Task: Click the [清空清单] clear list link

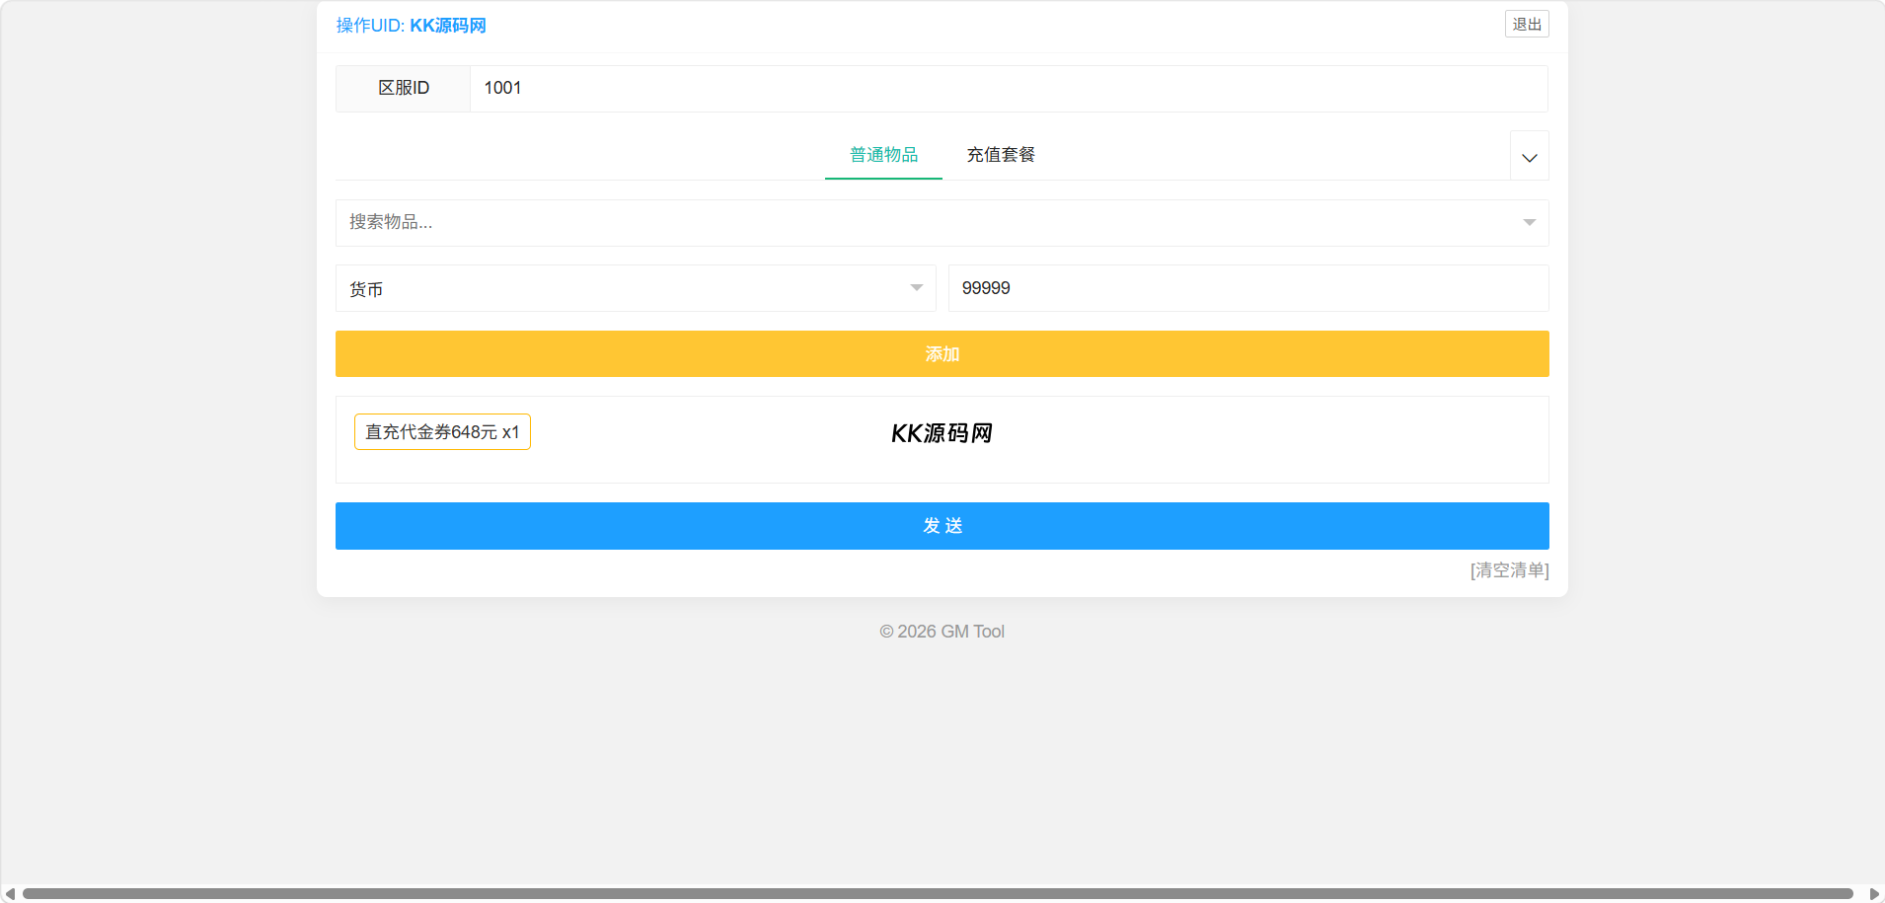Action: tap(1508, 570)
